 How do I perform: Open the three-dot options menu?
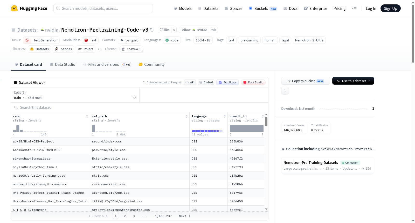click(285, 91)
